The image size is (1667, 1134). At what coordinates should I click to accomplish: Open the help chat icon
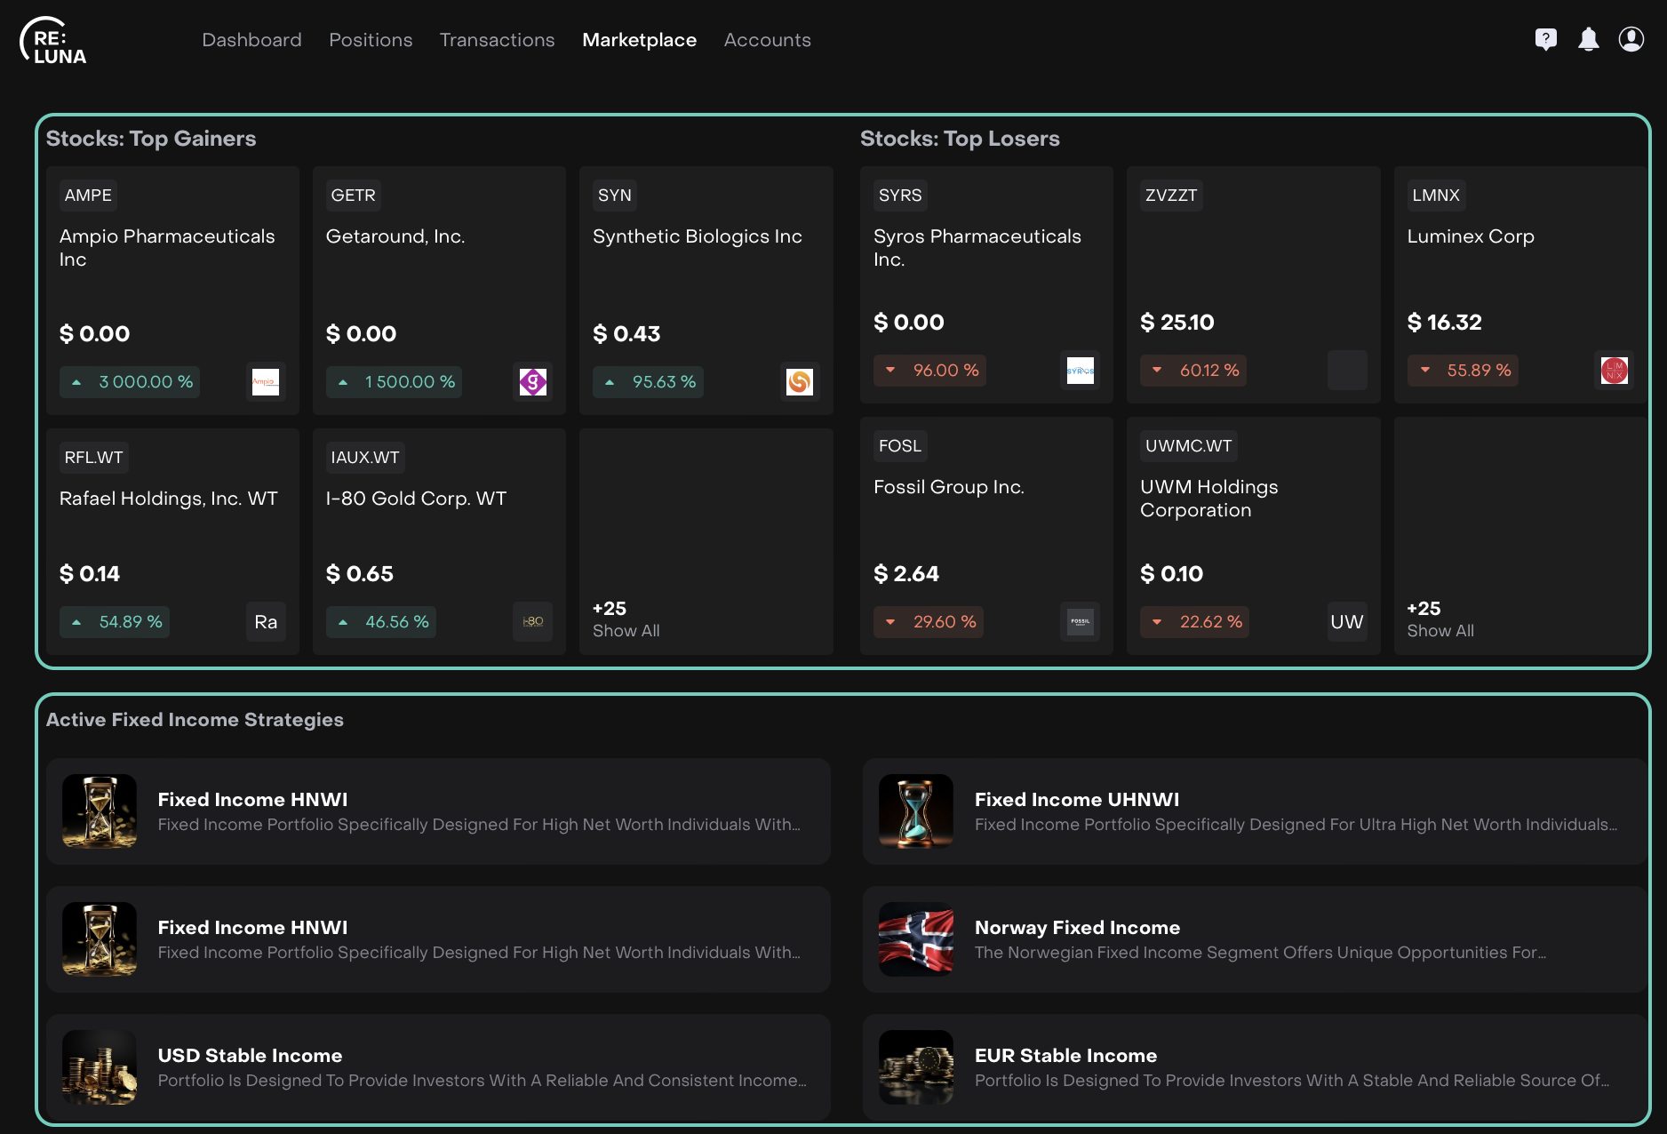click(x=1545, y=39)
